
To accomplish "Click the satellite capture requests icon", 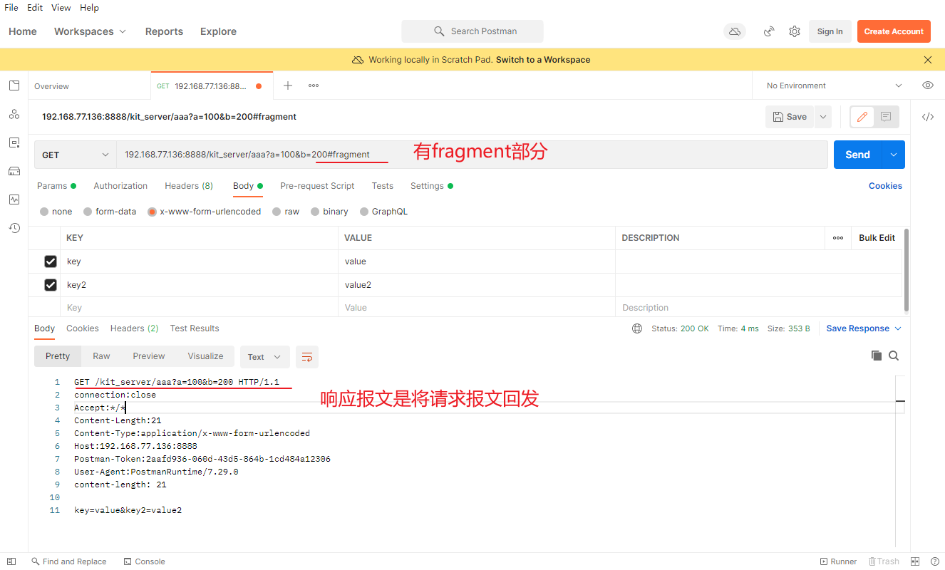I will [x=769, y=31].
